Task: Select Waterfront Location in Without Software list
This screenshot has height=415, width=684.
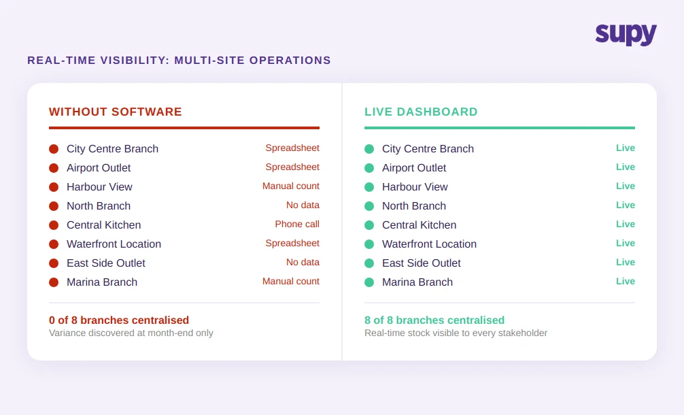Action: (114, 244)
